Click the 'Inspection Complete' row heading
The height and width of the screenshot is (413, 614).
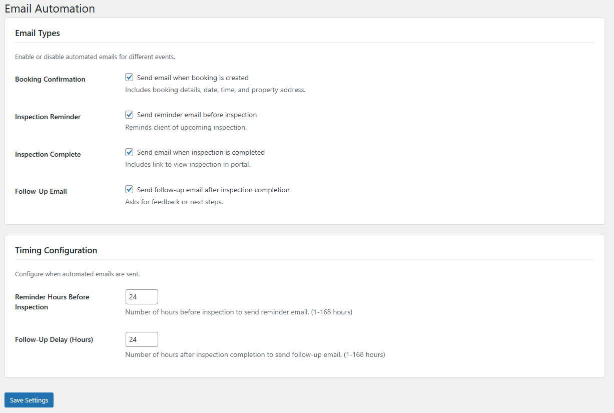click(x=48, y=154)
